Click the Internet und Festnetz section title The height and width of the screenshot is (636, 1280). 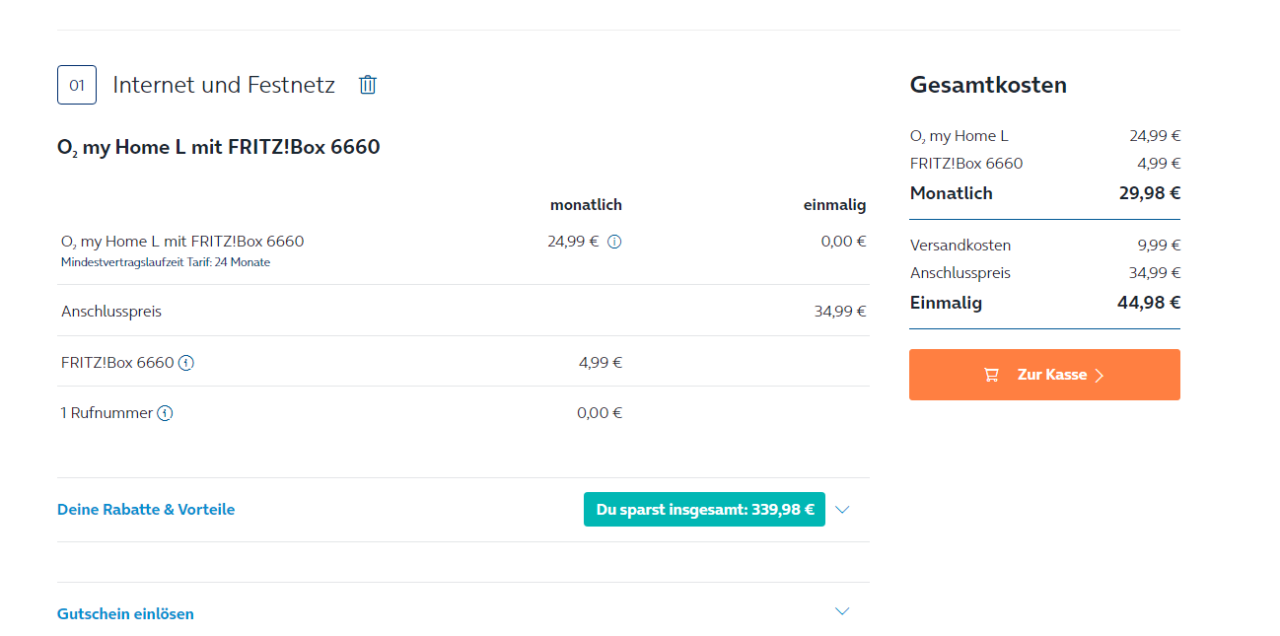(x=224, y=85)
